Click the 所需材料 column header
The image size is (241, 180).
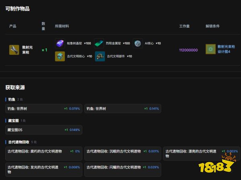[x=62, y=26]
